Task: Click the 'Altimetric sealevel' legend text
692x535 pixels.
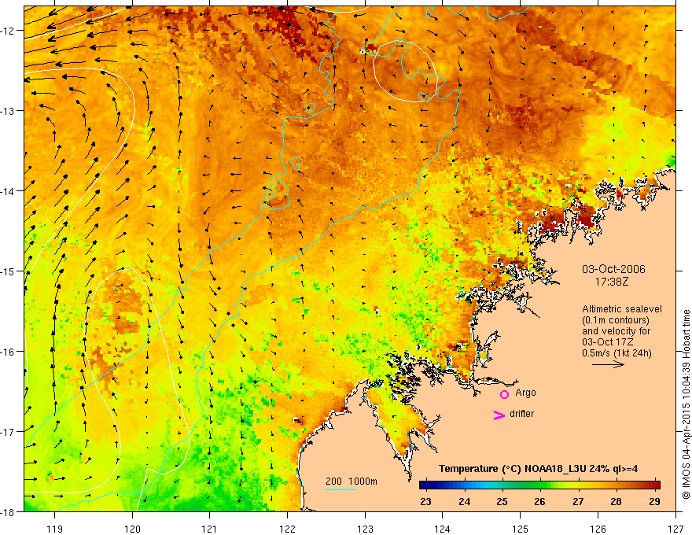Action: (x=622, y=309)
